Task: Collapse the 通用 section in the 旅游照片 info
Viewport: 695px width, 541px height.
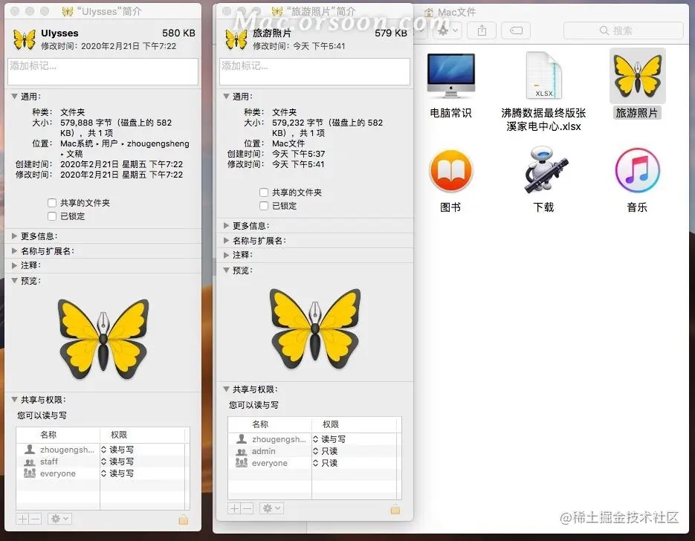Action: pyautogui.click(x=226, y=96)
